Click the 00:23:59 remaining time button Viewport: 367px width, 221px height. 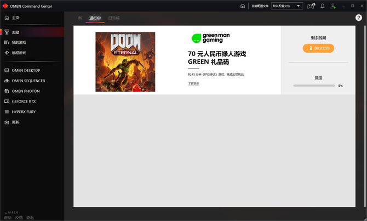tap(318, 48)
